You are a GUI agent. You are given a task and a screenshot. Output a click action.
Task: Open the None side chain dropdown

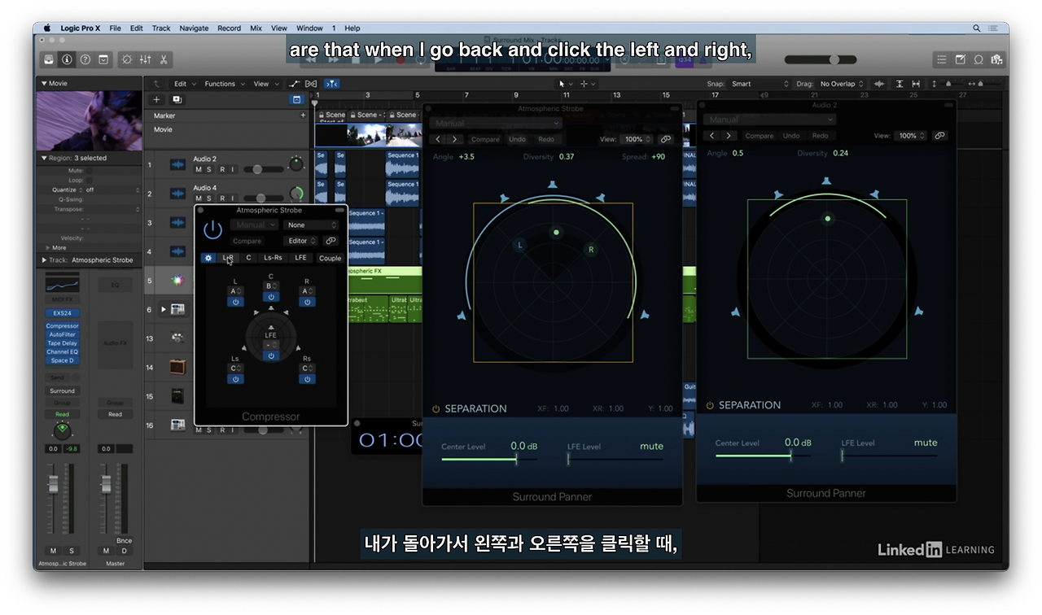[312, 225]
